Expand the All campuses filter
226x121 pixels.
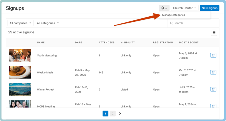click(20, 23)
